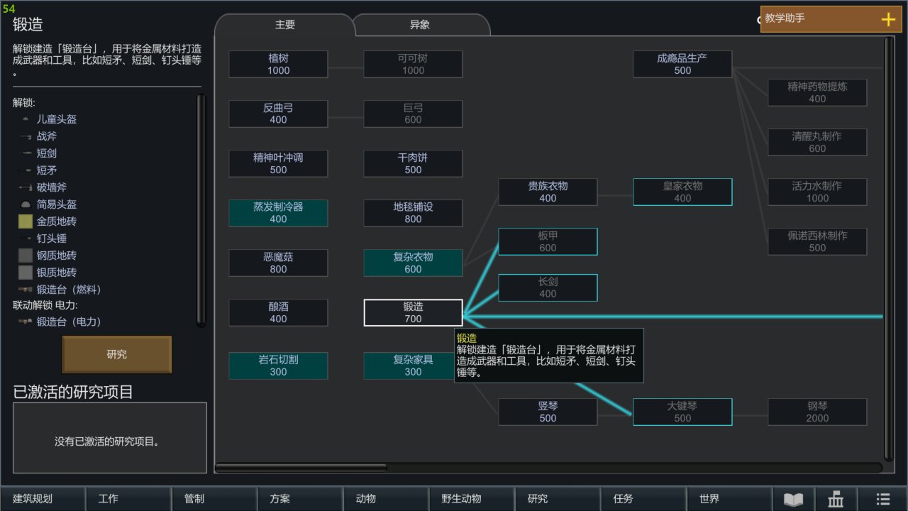Switch to the 异象 research tab

[420, 25]
